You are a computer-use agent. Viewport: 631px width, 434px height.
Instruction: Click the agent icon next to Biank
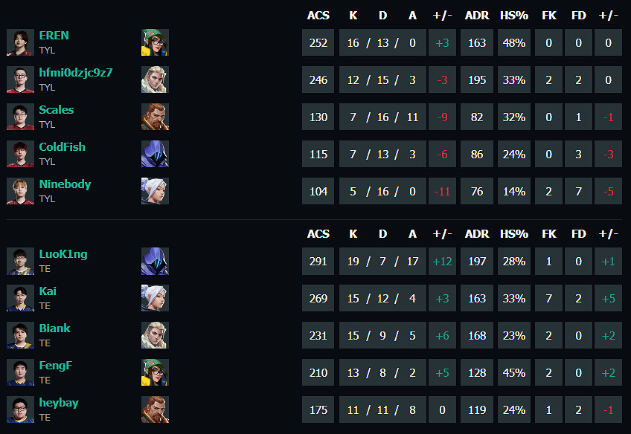pos(155,335)
